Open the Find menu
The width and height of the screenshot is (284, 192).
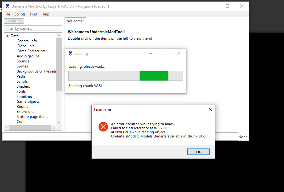tap(33, 14)
